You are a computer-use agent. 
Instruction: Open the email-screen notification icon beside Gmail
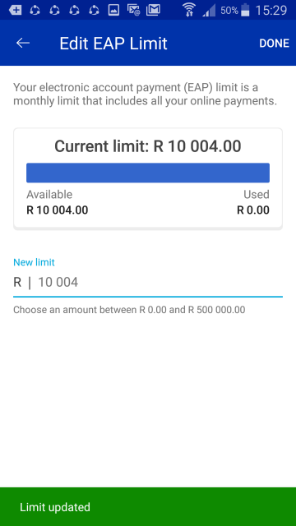tap(133, 10)
